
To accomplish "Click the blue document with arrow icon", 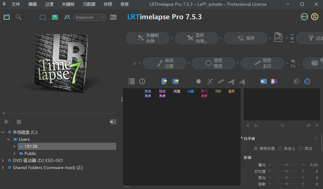I will (164, 81).
